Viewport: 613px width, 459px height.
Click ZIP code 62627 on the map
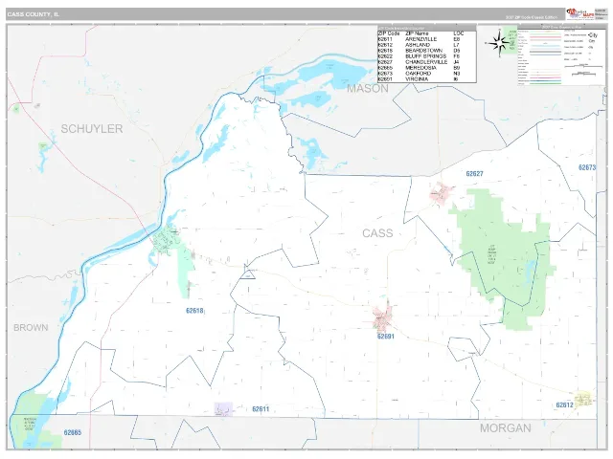[475, 174]
